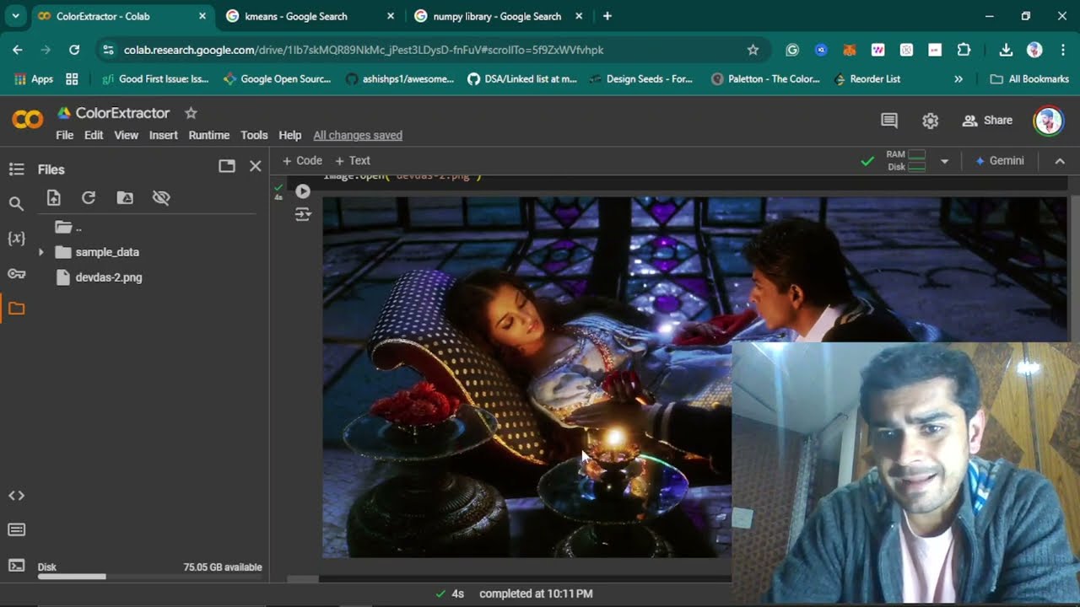Open the comments icon in header
This screenshot has width=1080, height=607.
click(x=889, y=121)
